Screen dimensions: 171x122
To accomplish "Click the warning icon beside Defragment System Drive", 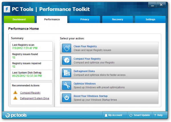I will coord(15,98).
